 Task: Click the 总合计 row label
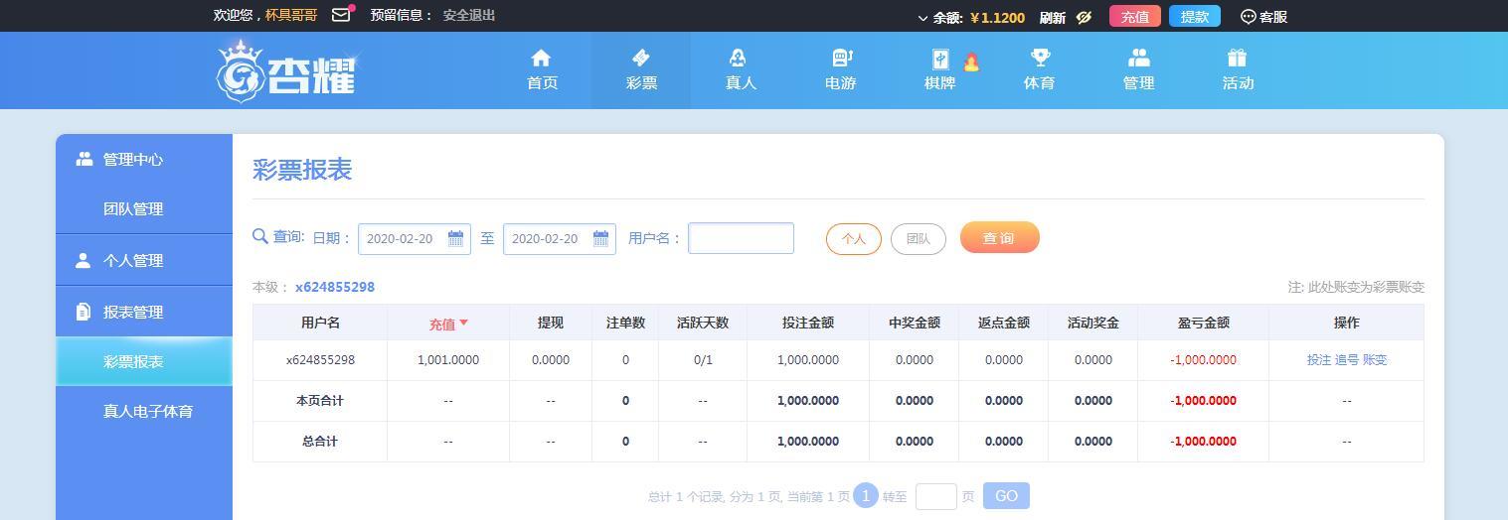[x=320, y=442]
